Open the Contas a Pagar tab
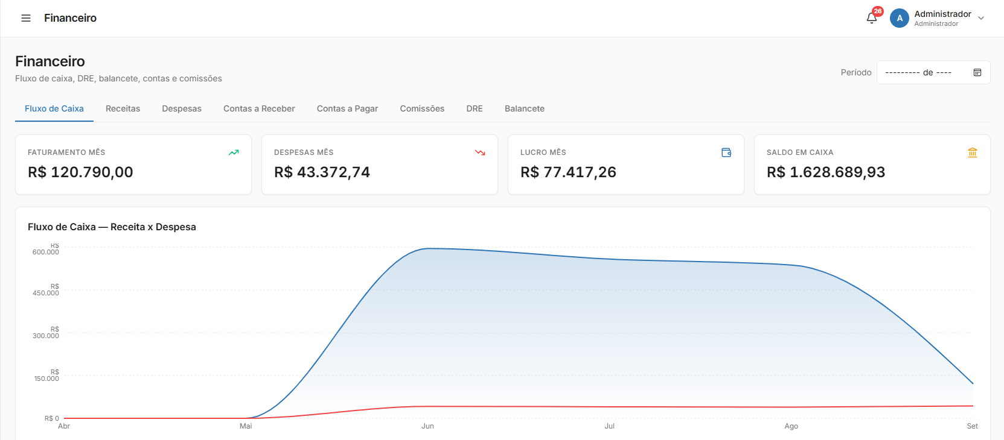The width and height of the screenshot is (1004, 440). 347,108
